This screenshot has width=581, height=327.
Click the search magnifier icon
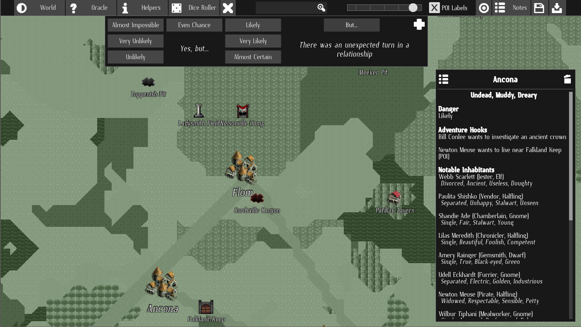(321, 7)
